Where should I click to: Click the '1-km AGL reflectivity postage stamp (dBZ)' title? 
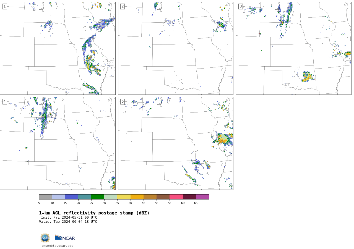(x=94, y=213)
